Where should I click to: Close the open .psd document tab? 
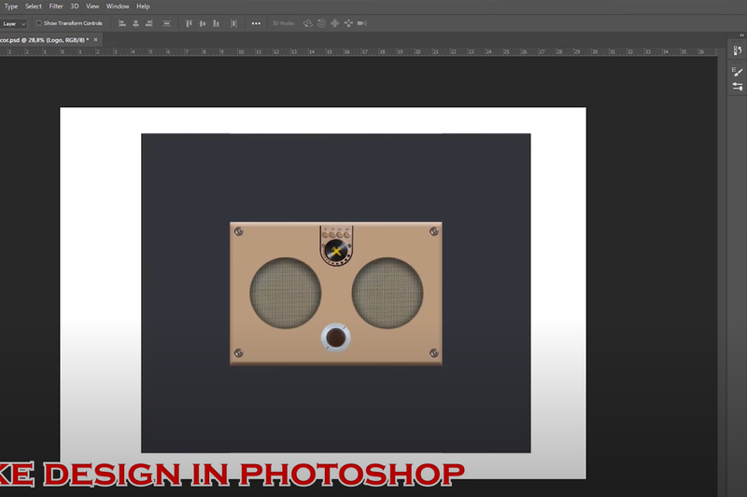point(97,40)
